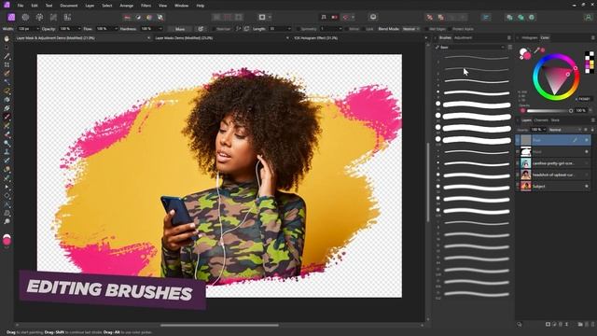
Task: Switch to the Histogram panel tab
Action: [530, 37]
